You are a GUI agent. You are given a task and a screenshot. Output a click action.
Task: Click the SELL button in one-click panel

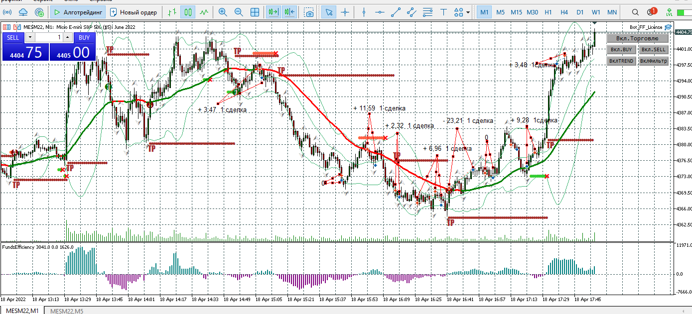(13, 37)
